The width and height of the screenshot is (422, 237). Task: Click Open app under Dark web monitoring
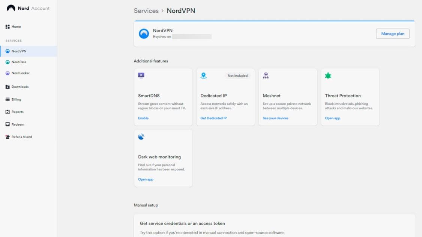click(x=146, y=179)
